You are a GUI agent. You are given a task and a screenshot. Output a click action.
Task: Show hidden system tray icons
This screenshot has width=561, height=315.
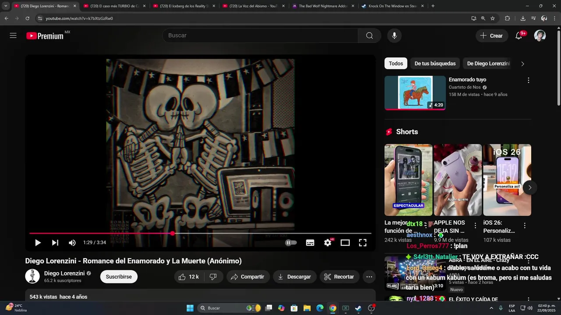pyautogui.click(x=491, y=308)
